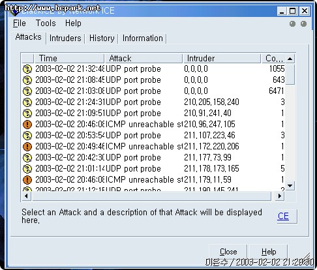Click yellow icon of 21:01 UDP probe row
This screenshot has height=270, width=317.
[27, 169]
